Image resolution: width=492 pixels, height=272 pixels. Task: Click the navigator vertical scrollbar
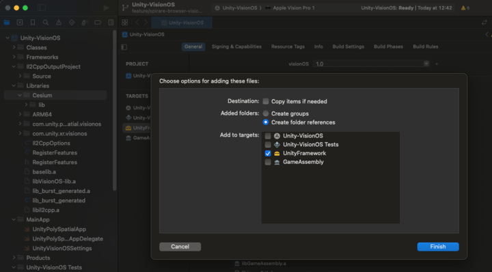[115, 111]
